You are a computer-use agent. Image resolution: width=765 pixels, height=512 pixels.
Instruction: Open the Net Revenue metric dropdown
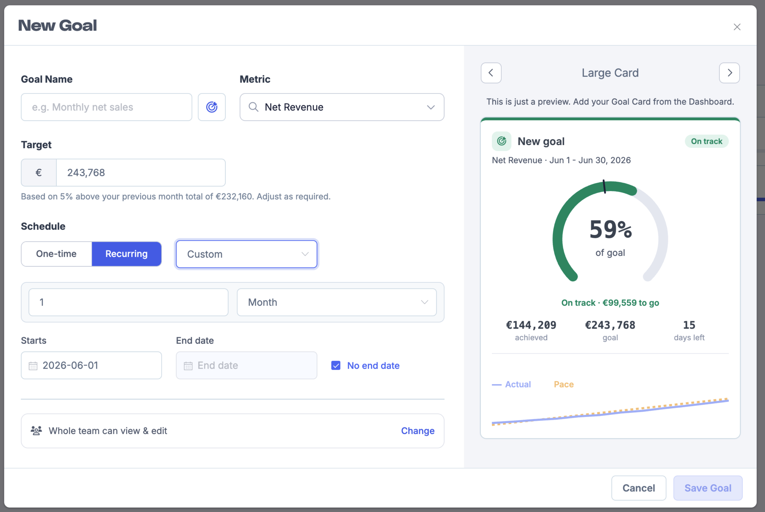pos(342,107)
